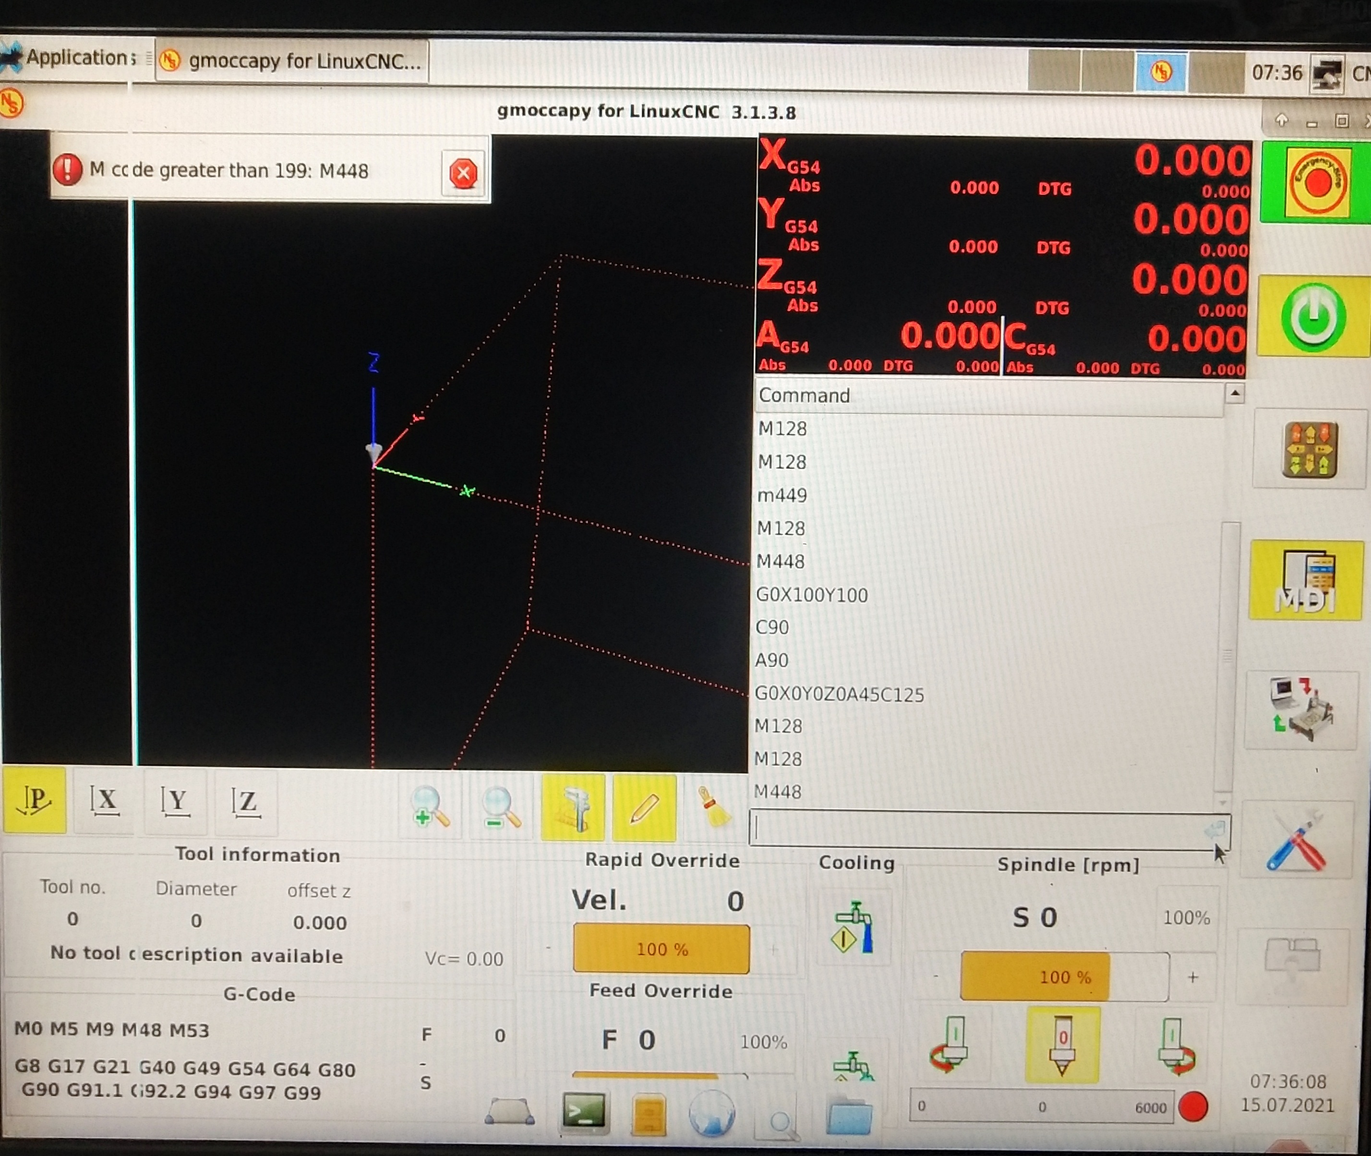The height and width of the screenshot is (1156, 1371).
Task: Click the spindle override 100 % bar
Action: 1064,977
